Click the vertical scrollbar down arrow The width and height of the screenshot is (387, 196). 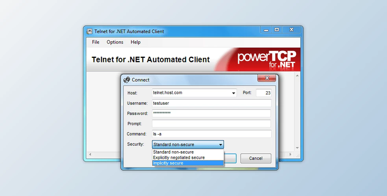pos(297,148)
